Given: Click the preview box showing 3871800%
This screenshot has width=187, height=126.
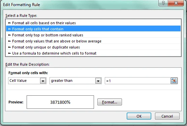Looking at the screenshot, I should (x=60, y=102).
